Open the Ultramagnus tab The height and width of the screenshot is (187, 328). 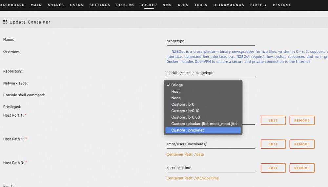[x=229, y=5]
